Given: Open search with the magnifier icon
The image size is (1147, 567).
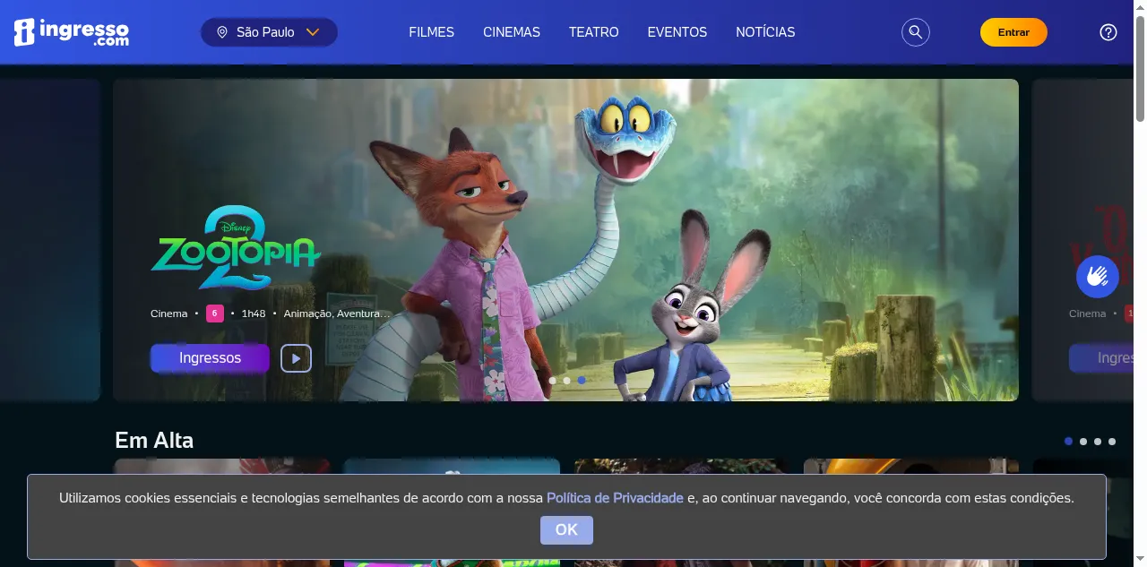Looking at the screenshot, I should coord(916,32).
